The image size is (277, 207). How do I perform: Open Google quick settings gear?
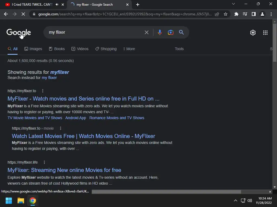point(253,33)
